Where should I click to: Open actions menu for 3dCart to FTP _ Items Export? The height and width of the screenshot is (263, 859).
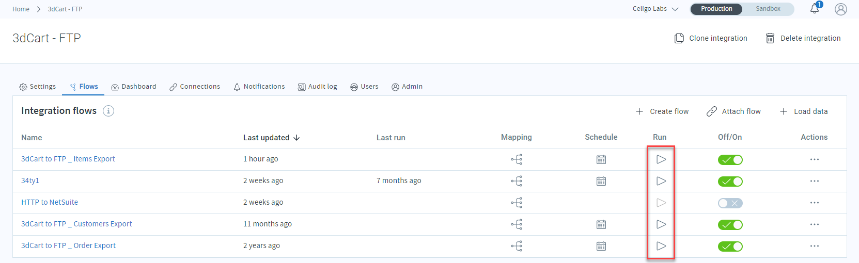(x=815, y=159)
